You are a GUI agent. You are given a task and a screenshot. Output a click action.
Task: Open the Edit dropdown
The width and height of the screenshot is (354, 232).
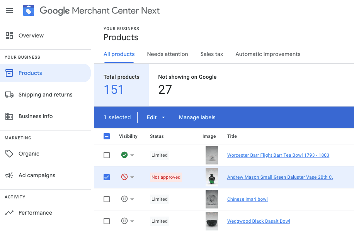click(155, 117)
